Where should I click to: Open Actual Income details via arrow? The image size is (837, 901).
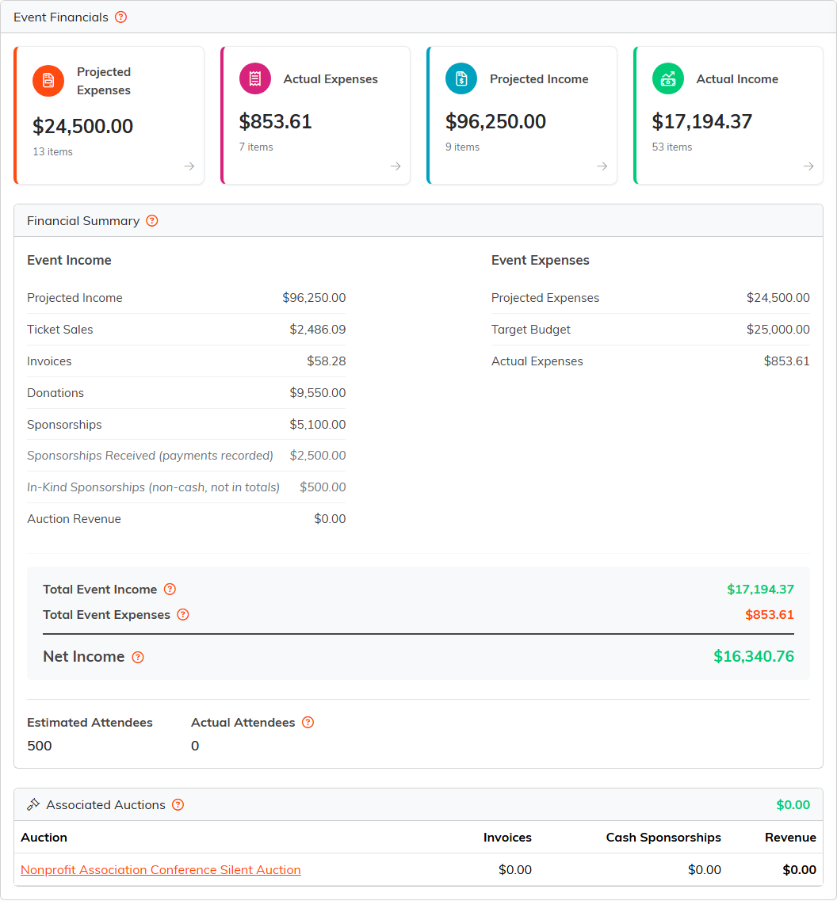pos(808,166)
